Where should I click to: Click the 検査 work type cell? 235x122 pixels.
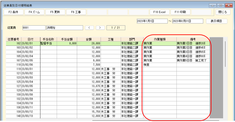point(160,65)
